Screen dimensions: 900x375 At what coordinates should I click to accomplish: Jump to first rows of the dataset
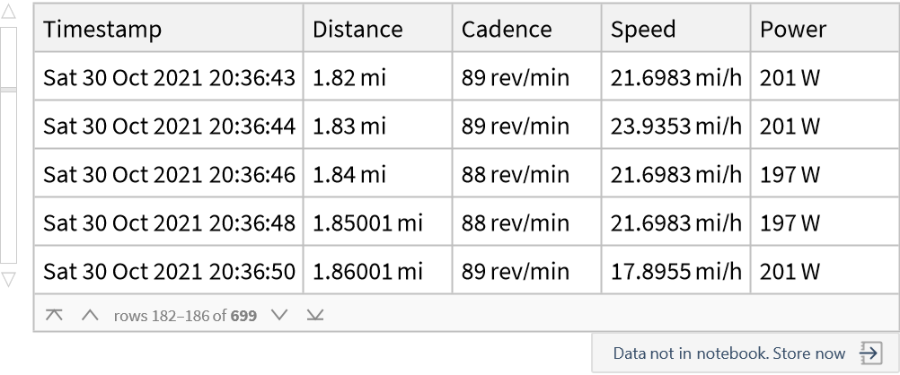(54, 315)
